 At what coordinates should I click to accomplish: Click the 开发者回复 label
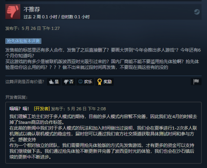click(16, 97)
